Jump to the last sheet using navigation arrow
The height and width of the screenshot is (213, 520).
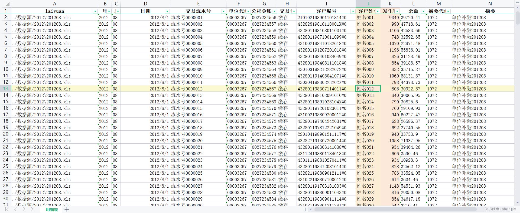[32, 209]
